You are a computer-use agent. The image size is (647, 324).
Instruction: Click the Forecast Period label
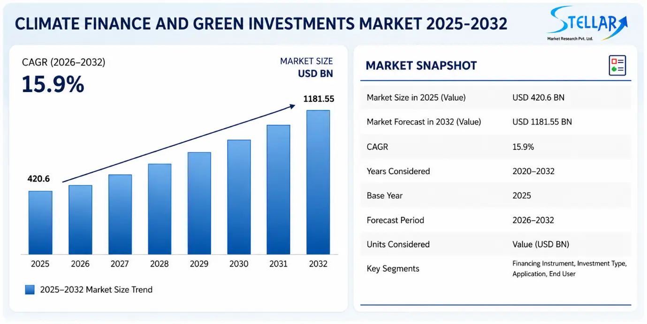(396, 220)
